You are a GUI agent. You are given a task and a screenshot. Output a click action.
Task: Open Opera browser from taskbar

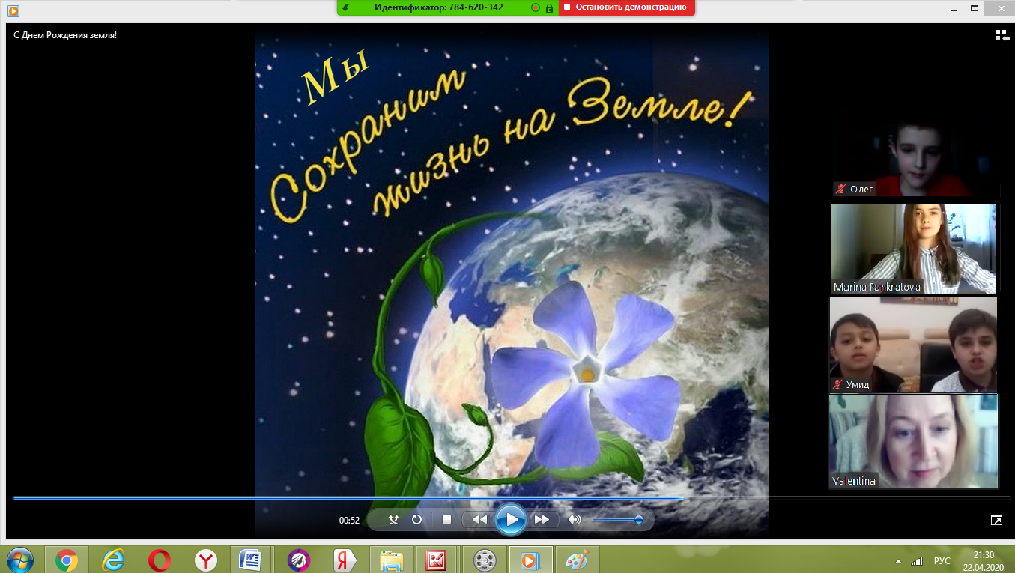point(160,559)
